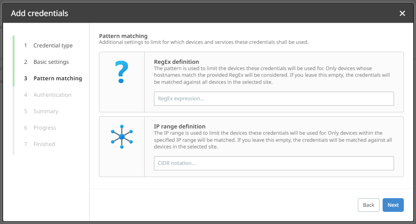Click the Pattern matching section heading
Viewport: 416px width, 224px height.
pos(123,36)
